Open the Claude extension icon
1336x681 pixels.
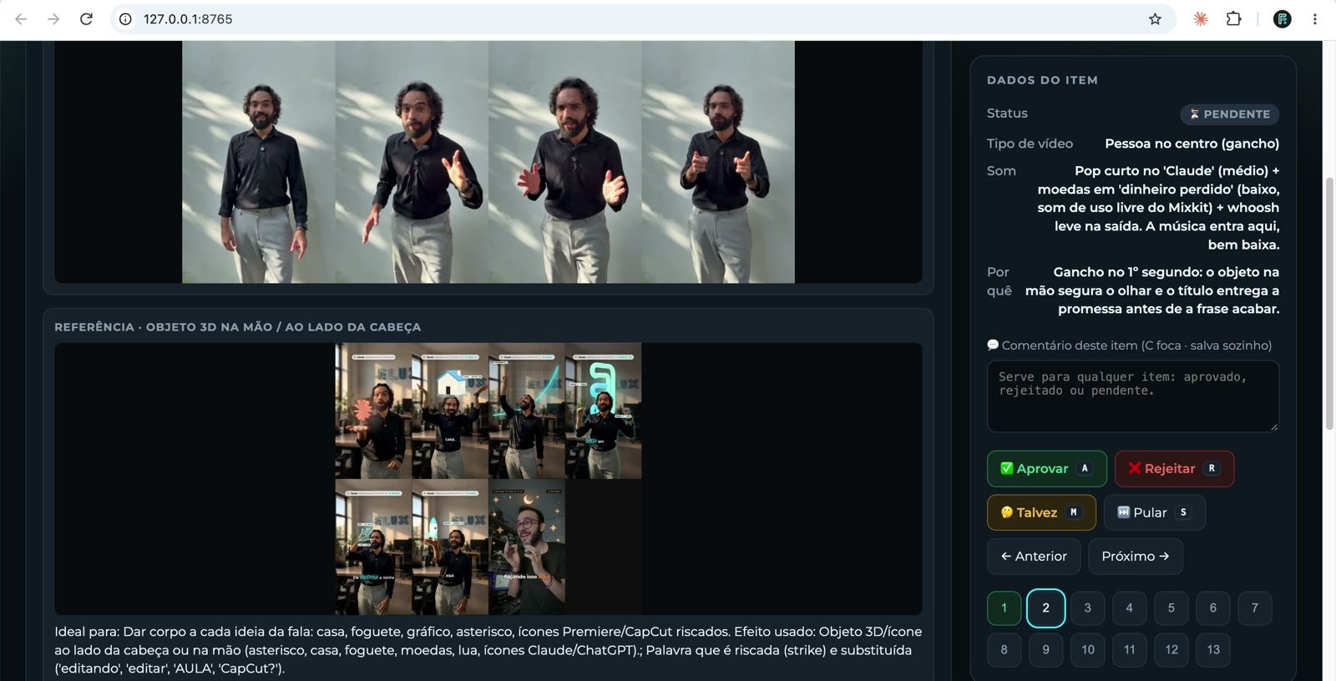pyautogui.click(x=1201, y=19)
